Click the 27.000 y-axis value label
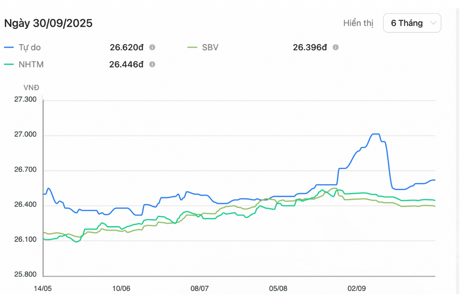 (25, 135)
